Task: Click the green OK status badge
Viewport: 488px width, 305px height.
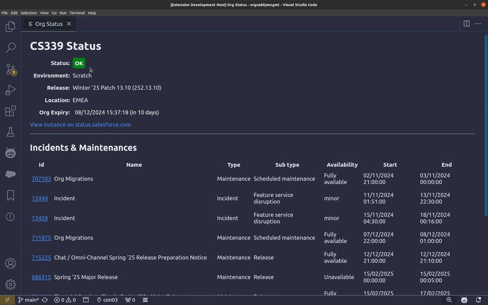Action: click(79, 63)
